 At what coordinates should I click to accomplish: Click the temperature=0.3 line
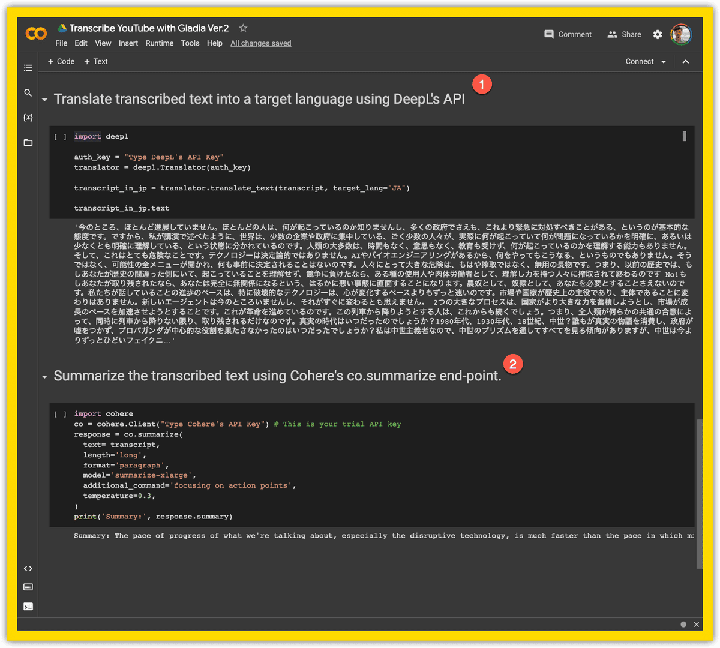(119, 496)
